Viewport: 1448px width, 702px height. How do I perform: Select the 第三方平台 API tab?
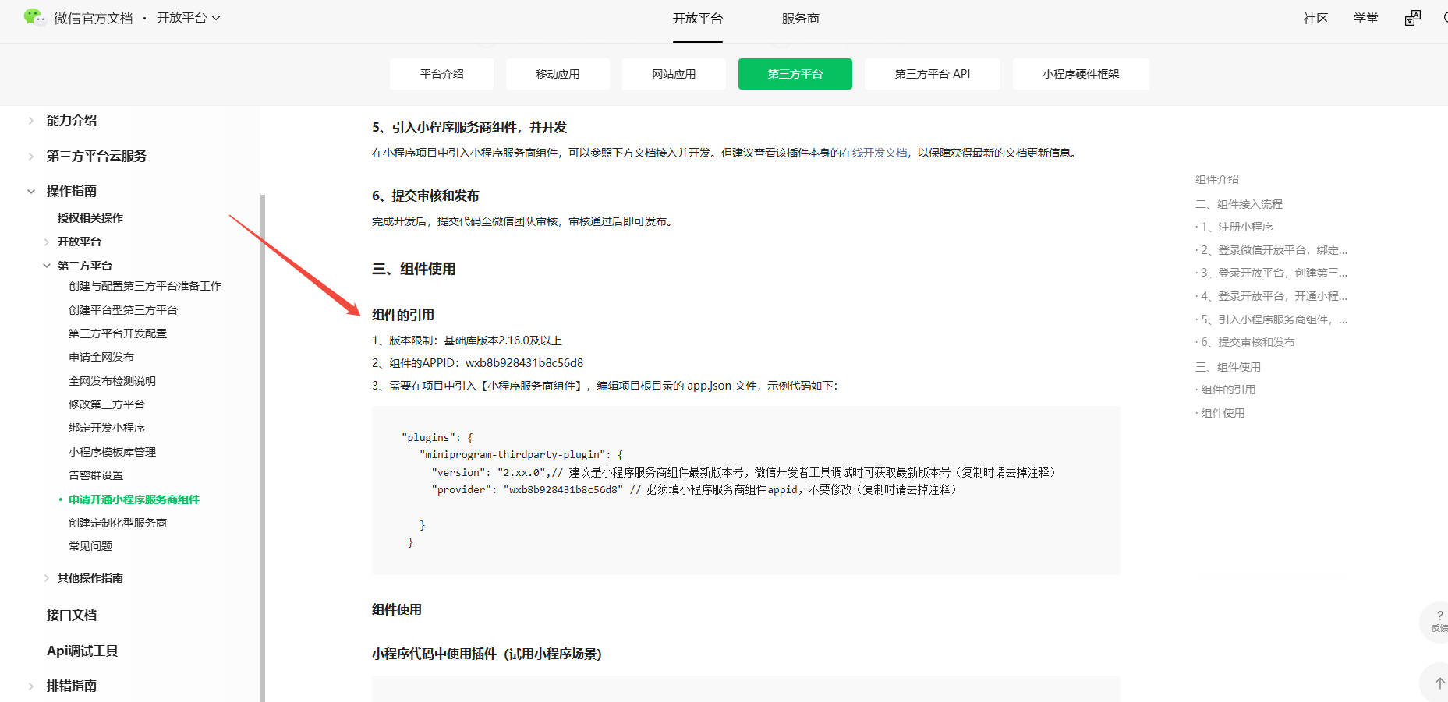tap(932, 74)
